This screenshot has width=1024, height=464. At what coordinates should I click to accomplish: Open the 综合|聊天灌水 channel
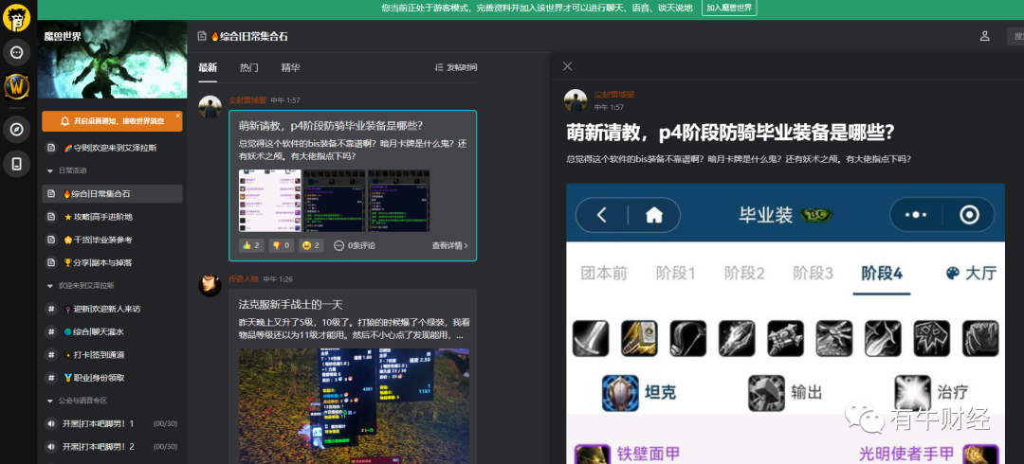pyautogui.click(x=112, y=331)
